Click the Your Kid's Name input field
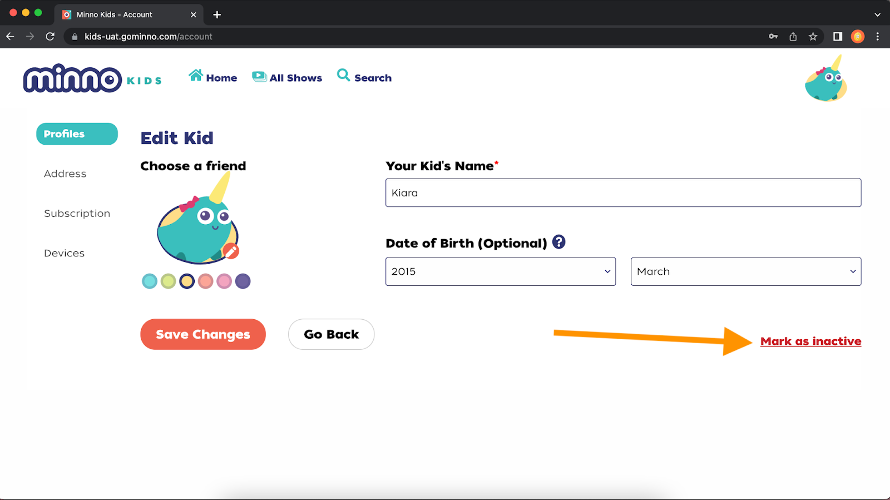Image resolution: width=890 pixels, height=500 pixels. coord(623,193)
